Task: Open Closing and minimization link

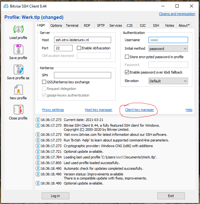Action: pyautogui.click(x=177, y=14)
